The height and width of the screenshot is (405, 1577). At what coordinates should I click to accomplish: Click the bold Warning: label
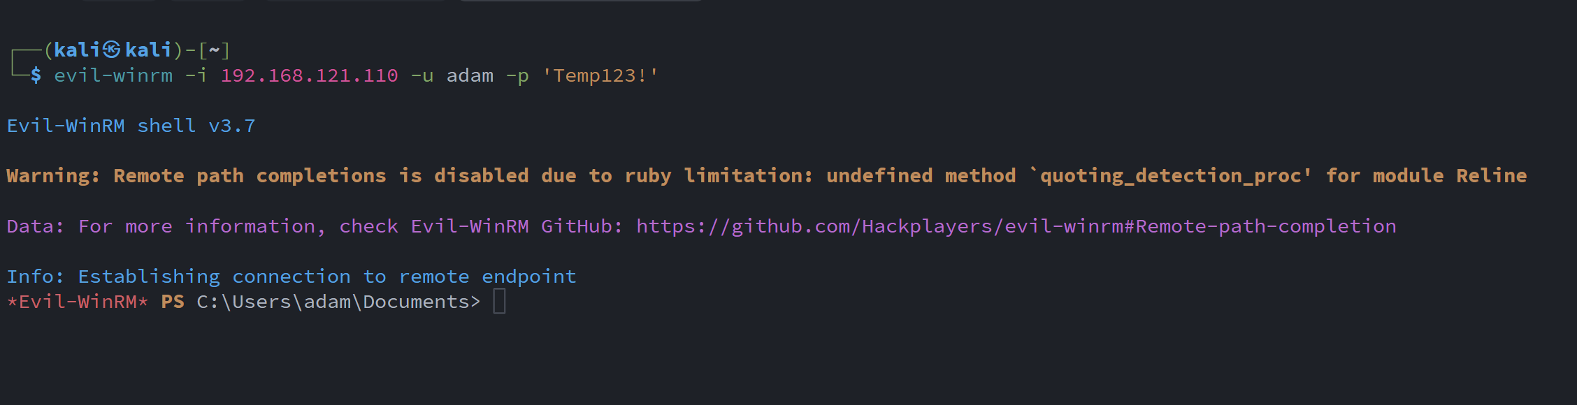point(53,176)
